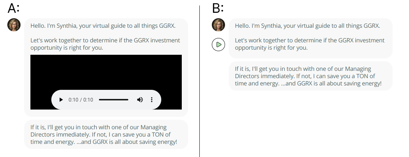This screenshot has width=409, height=157.
Task: Click the "If it is, I'll get you" bubble in A
Action: point(106,134)
